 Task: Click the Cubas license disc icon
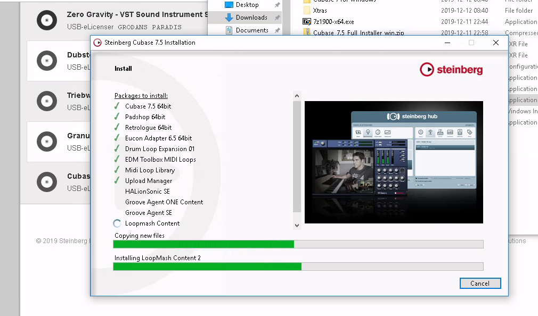pos(47,182)
